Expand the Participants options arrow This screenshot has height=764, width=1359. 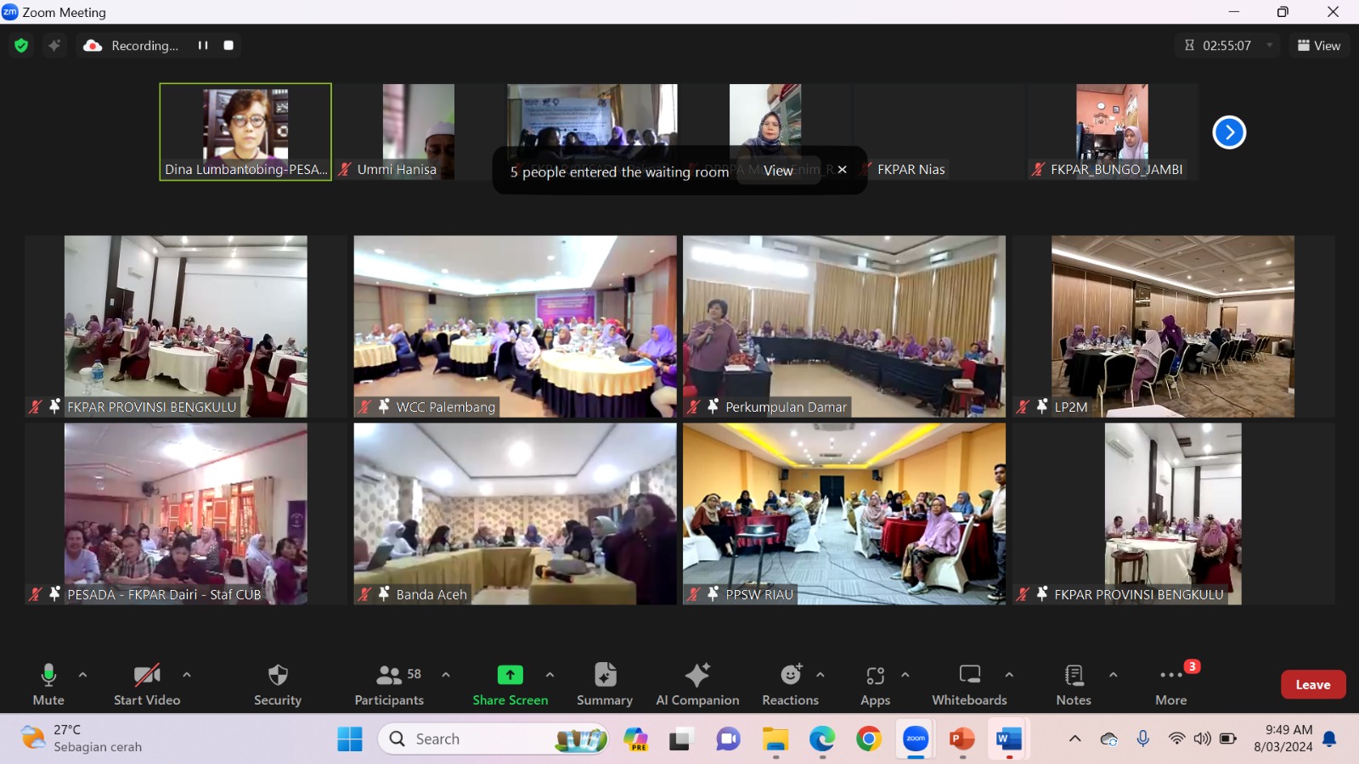(446, 675)
